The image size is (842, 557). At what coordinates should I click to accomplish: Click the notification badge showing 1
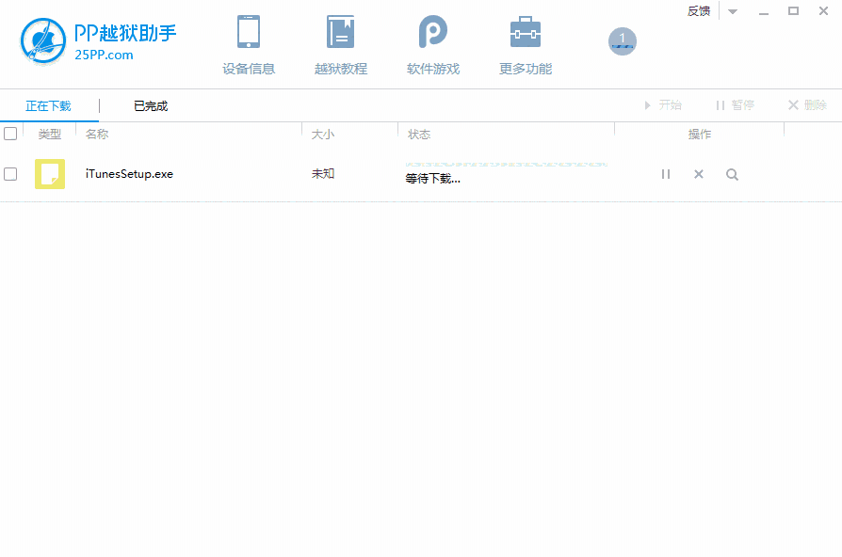tap(623, 41)
